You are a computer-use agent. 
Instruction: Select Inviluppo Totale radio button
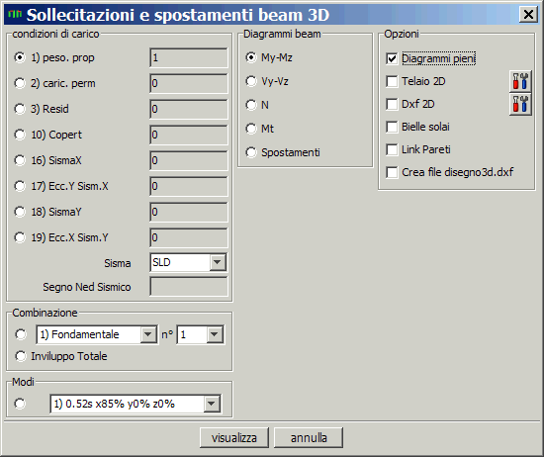click(20, 356)
